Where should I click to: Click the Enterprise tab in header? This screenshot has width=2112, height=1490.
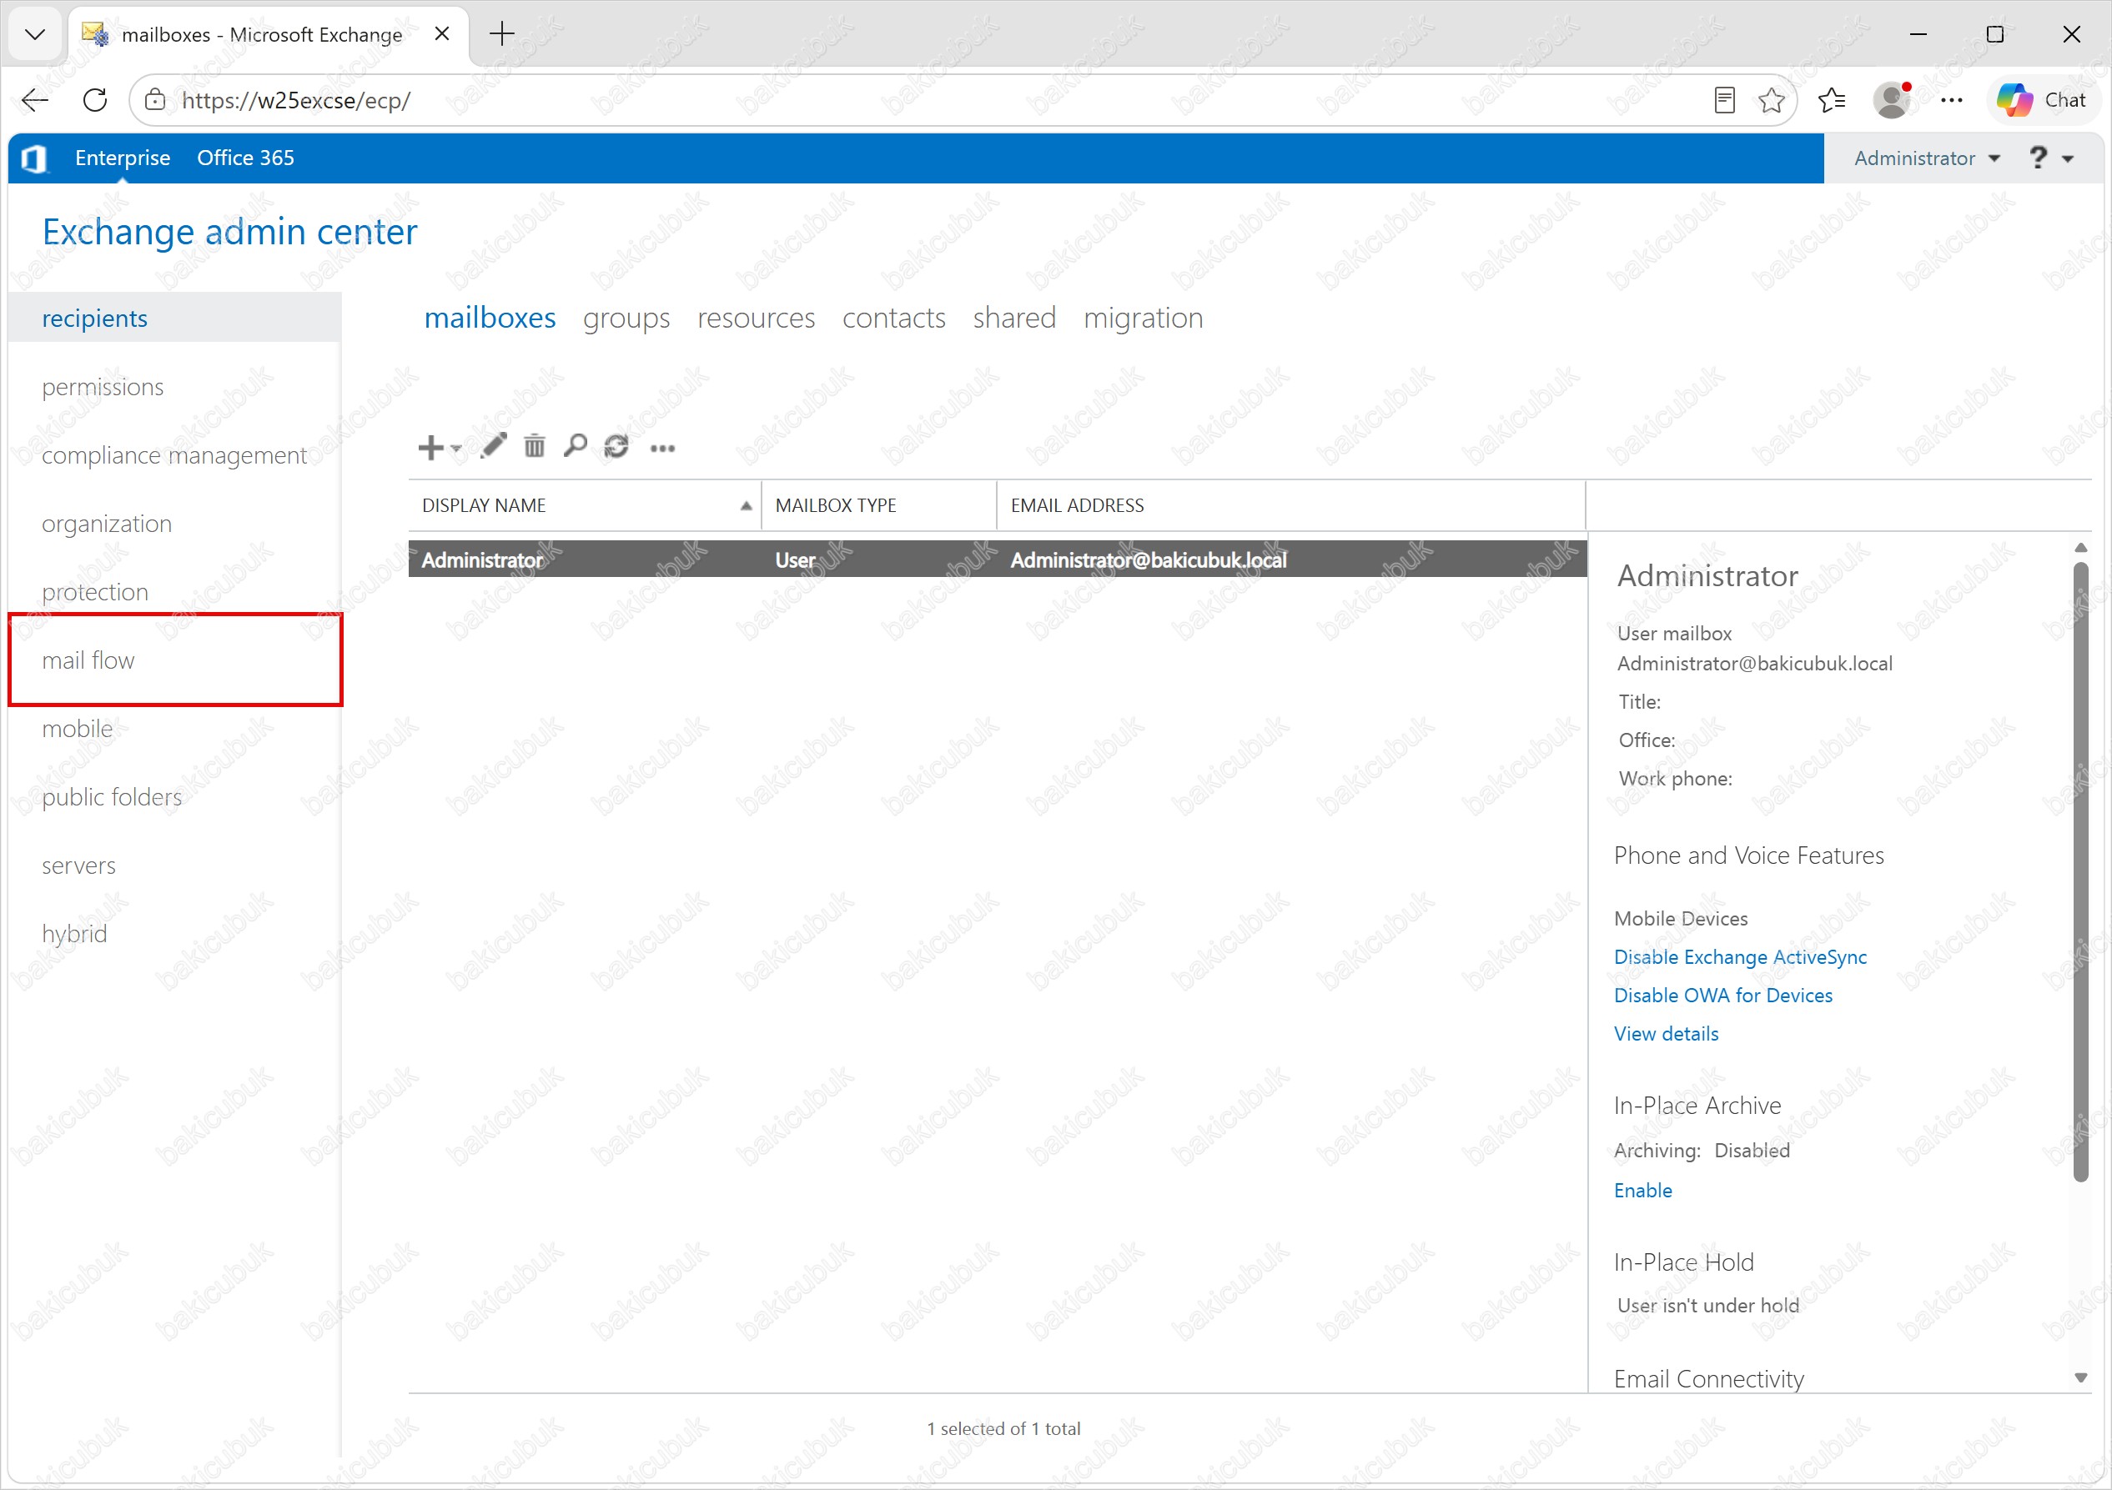[x=123, y=158]
